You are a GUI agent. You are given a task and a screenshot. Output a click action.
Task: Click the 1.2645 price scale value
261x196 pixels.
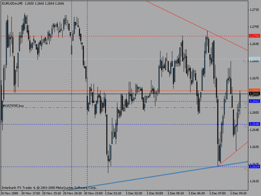254,130
